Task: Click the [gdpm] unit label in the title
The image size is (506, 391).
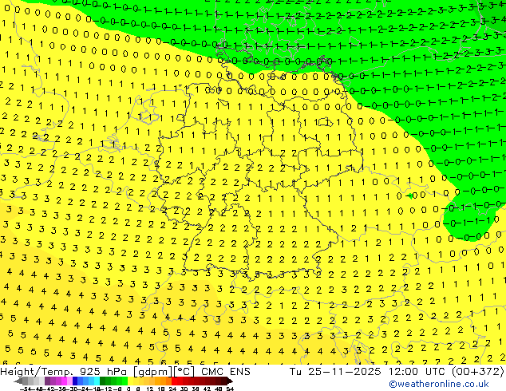Action: tap(152, 372)
